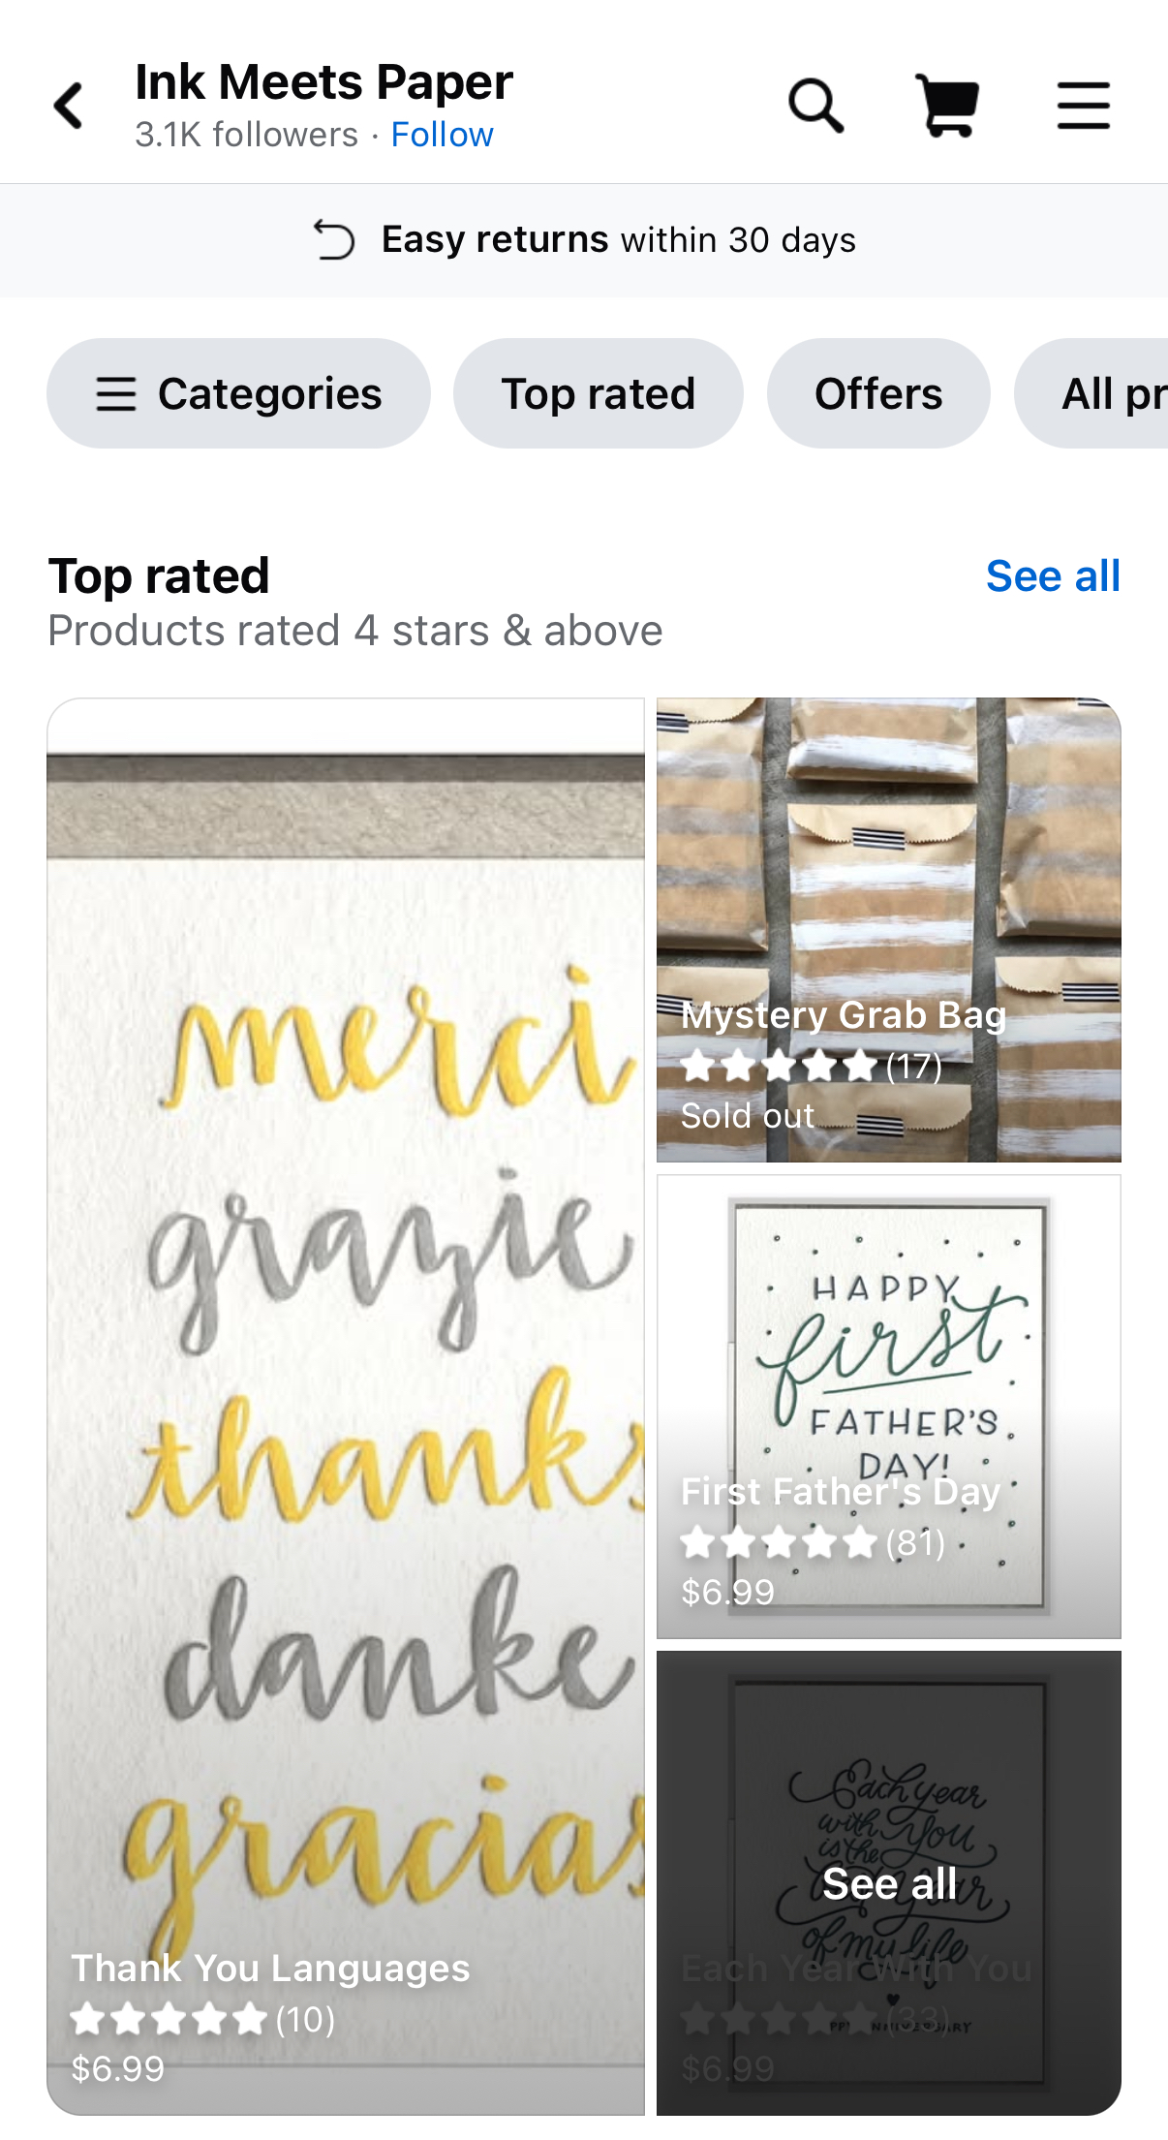Tap See all link beside Top rated
This screenshot has width=1168, height=2140.
(1053, 576)
